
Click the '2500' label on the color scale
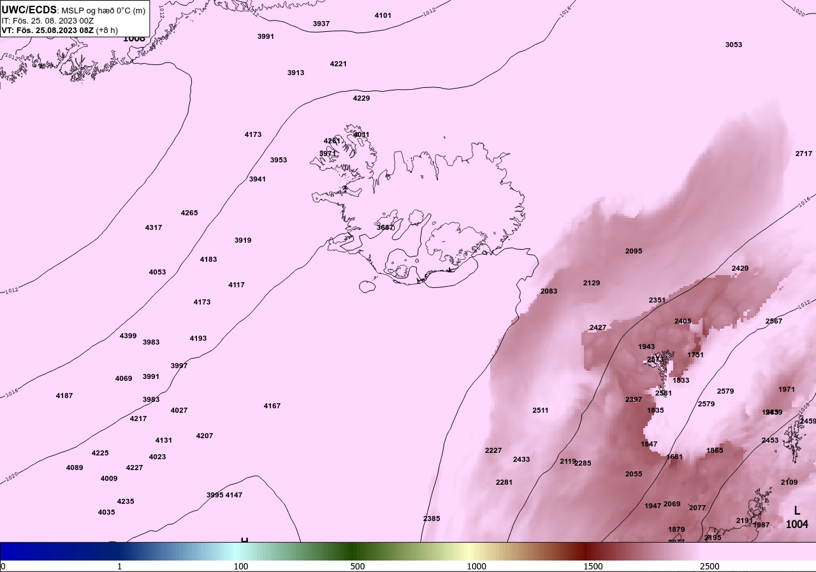[710, 566]
